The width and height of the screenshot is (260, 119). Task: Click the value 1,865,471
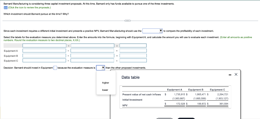pos(201,95)
